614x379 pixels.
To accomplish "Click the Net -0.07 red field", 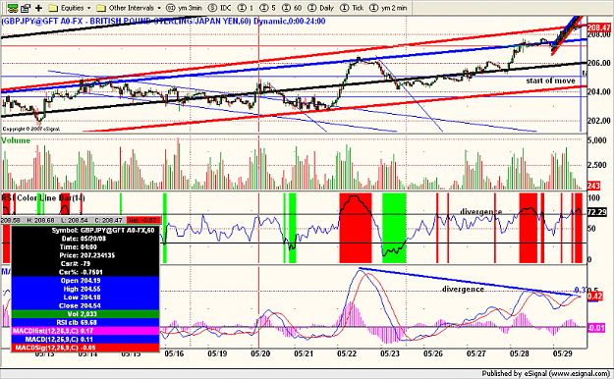I will point(142,221).
